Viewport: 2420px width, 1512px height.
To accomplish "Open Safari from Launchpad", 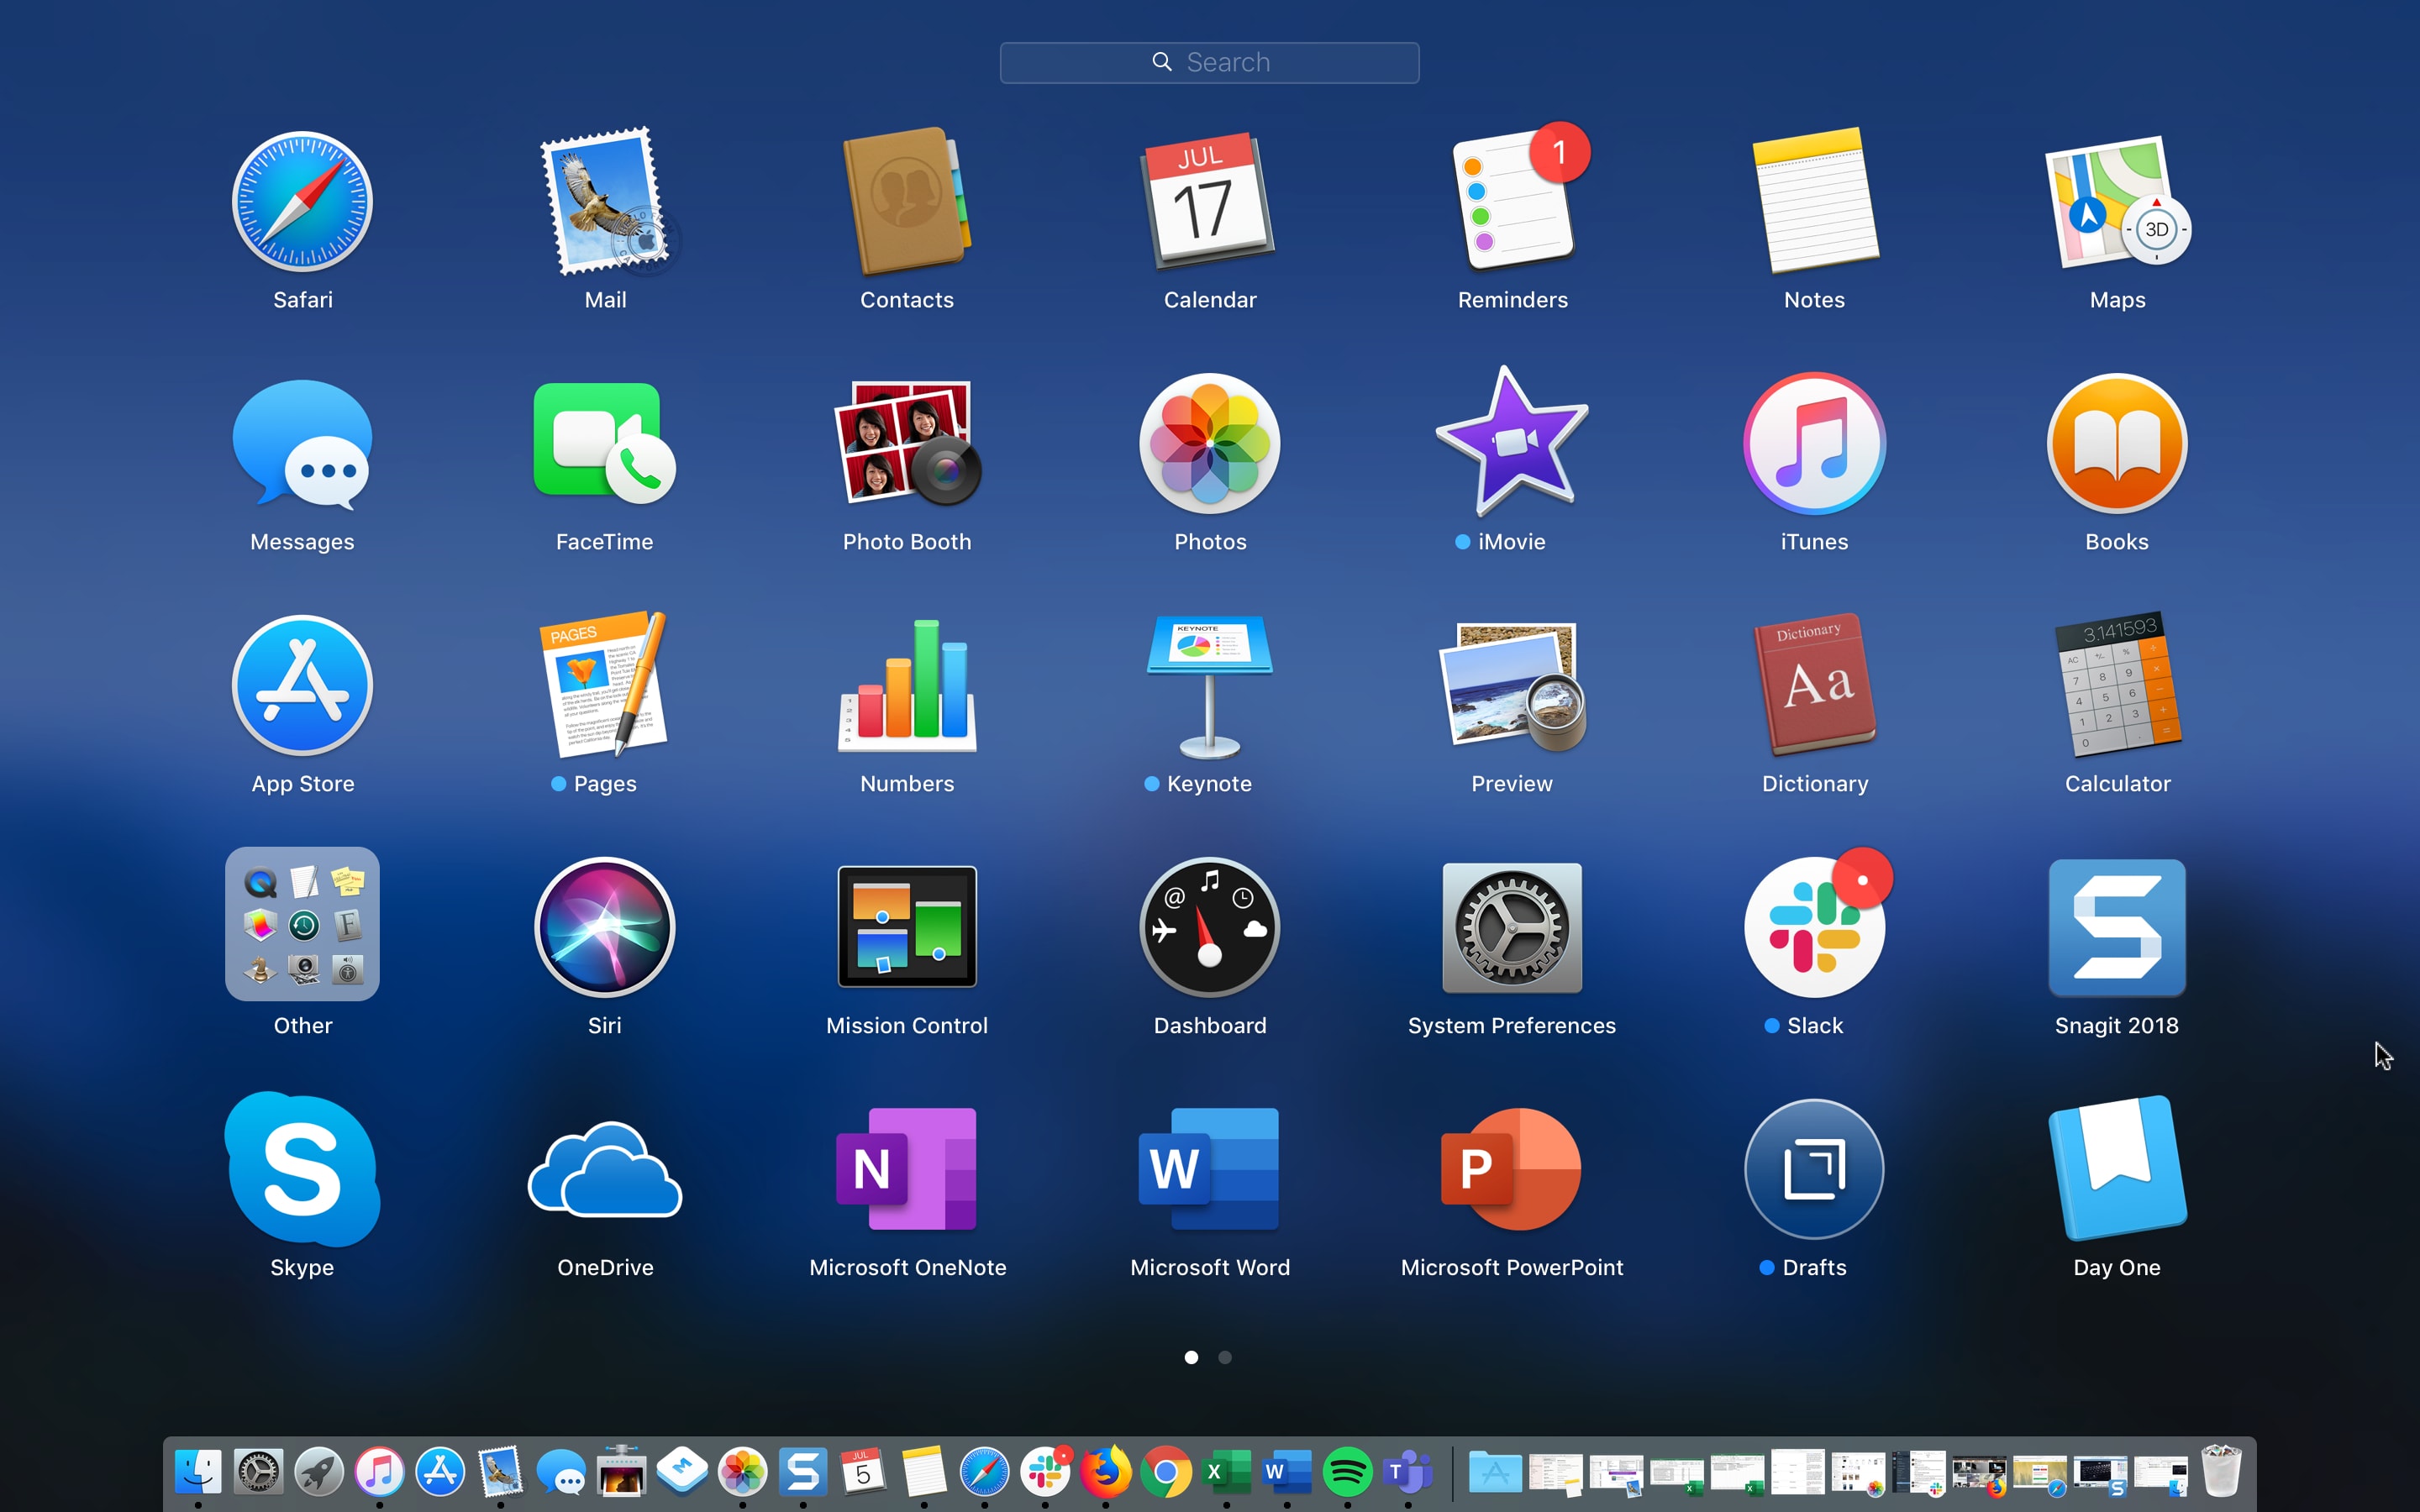I will point(302,203).
